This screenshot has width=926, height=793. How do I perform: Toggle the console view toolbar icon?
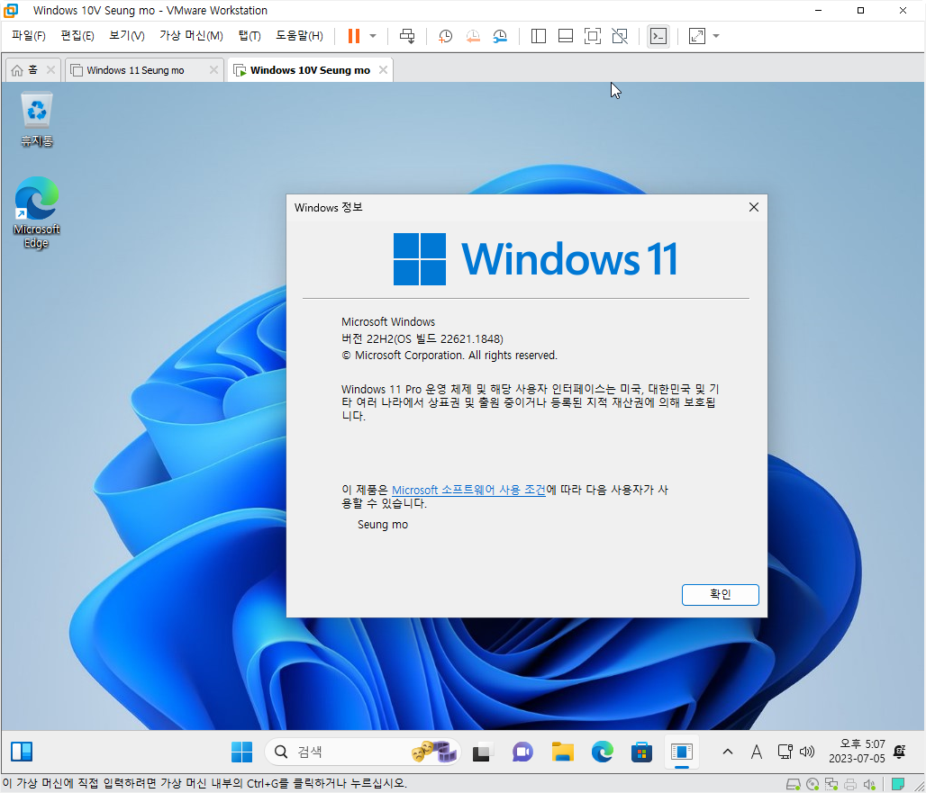tap(658, 36)
